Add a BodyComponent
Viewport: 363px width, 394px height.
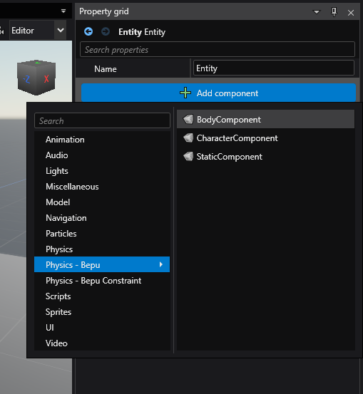[265, 120]
